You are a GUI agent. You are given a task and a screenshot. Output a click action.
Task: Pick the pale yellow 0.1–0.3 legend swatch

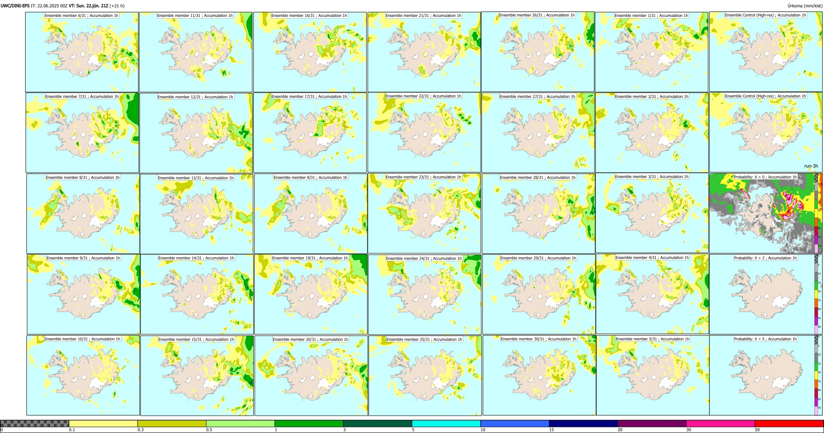(103, 423)
